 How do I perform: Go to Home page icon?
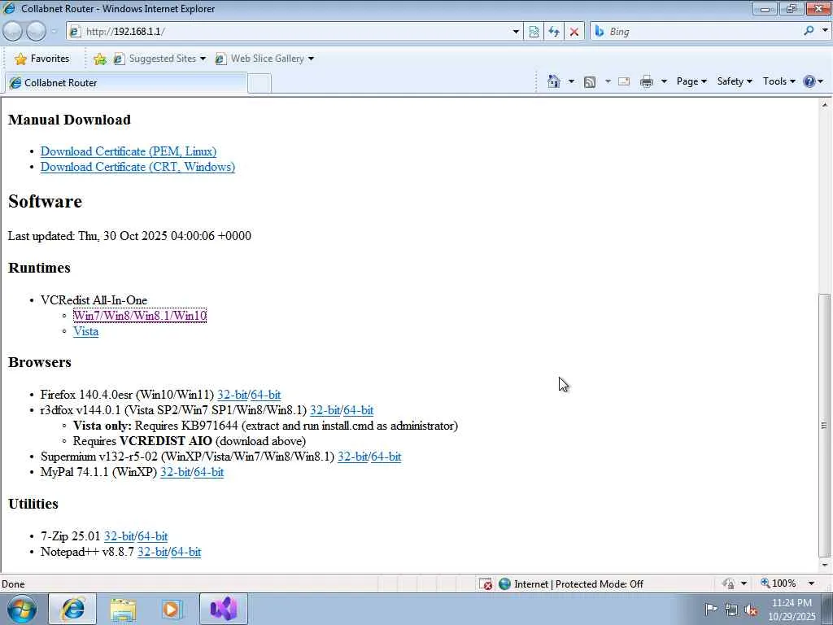click(553, 81)
